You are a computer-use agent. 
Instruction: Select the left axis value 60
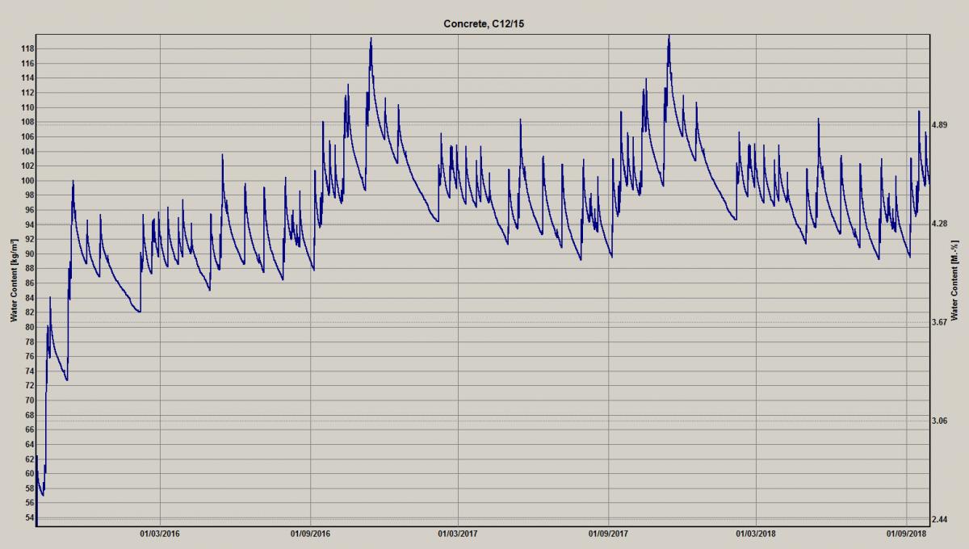29,474
